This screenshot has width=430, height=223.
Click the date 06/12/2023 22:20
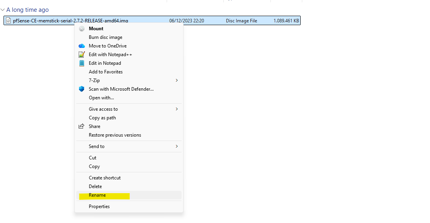tap(187, 21)
